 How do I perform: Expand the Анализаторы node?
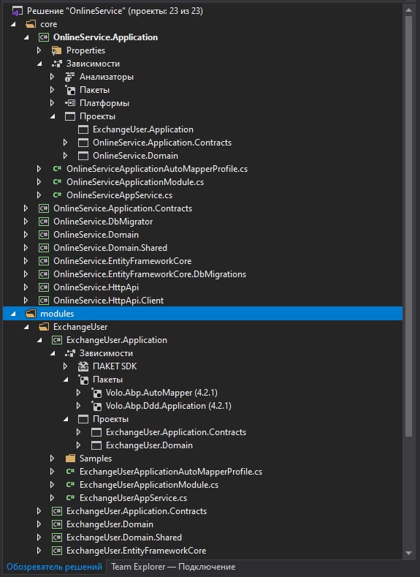point(52,77)
